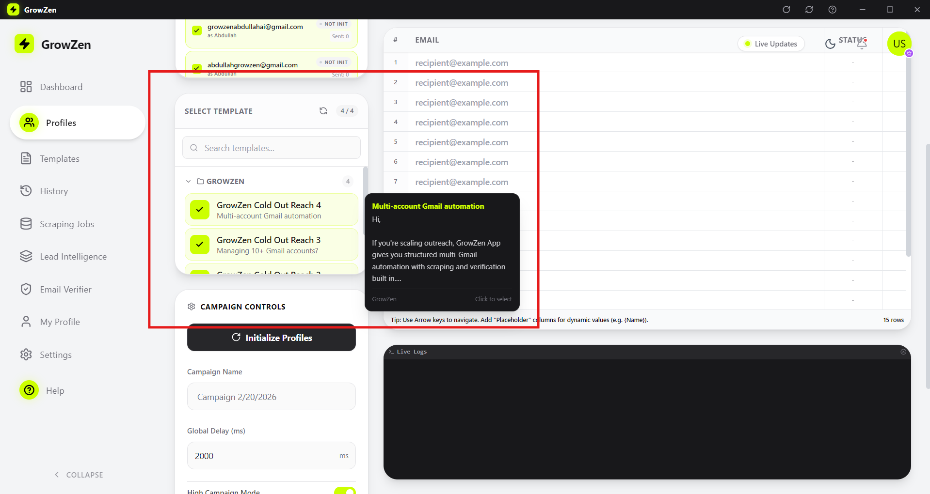Click the reload icon in title bar
This screenshot has height=494, width=930.
click(786, 10)
